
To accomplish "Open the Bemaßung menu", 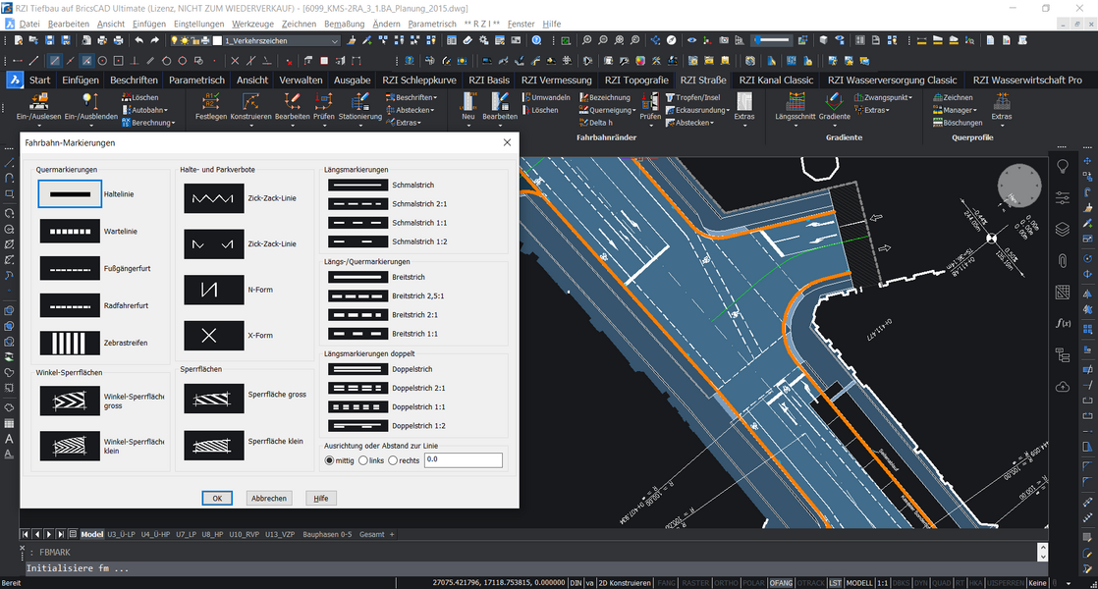I will pos(345,24).
